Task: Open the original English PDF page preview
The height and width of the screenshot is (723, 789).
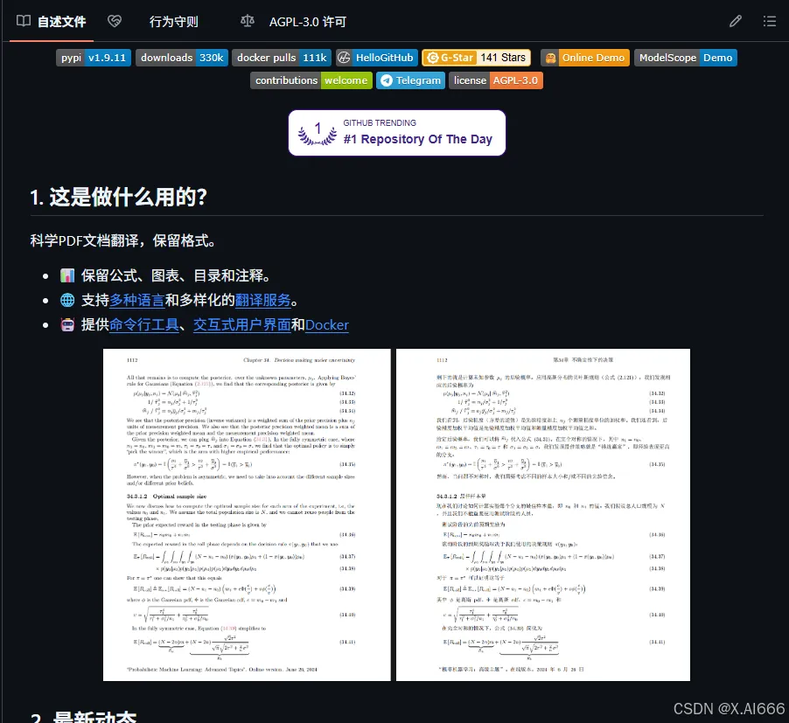Action: pyautogui.click(x=247, y=515)
